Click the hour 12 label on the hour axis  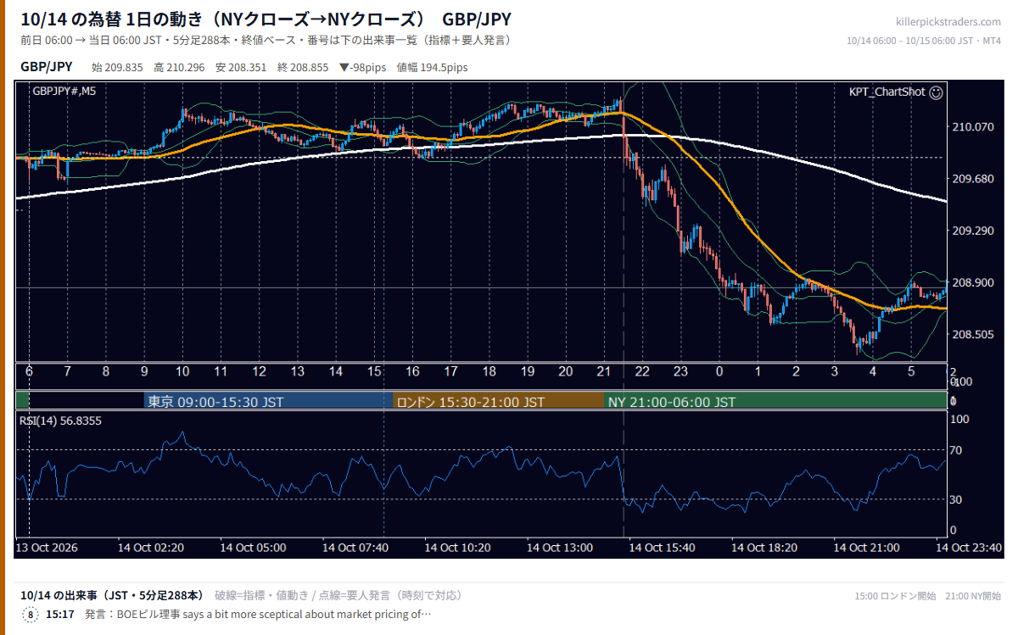[259, 371]
